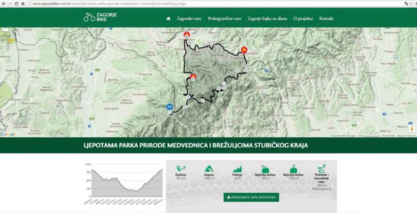Select the red warning marker at Donja Stubica
The image size is (417, 213).
coord(186,35)
